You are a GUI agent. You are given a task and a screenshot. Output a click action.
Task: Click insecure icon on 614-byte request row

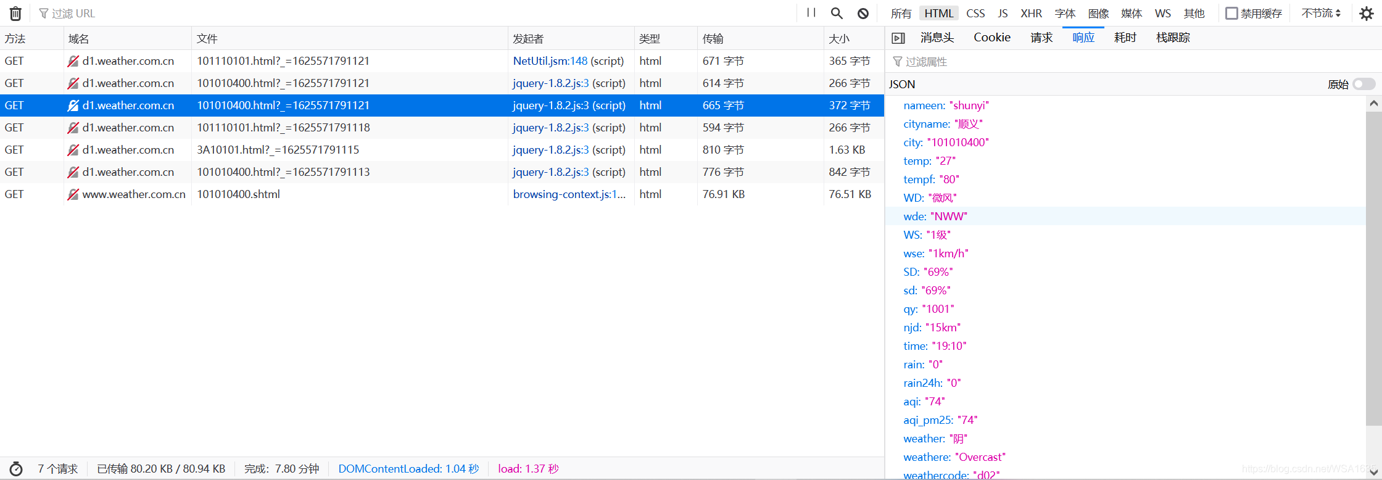tap(73, 83)
